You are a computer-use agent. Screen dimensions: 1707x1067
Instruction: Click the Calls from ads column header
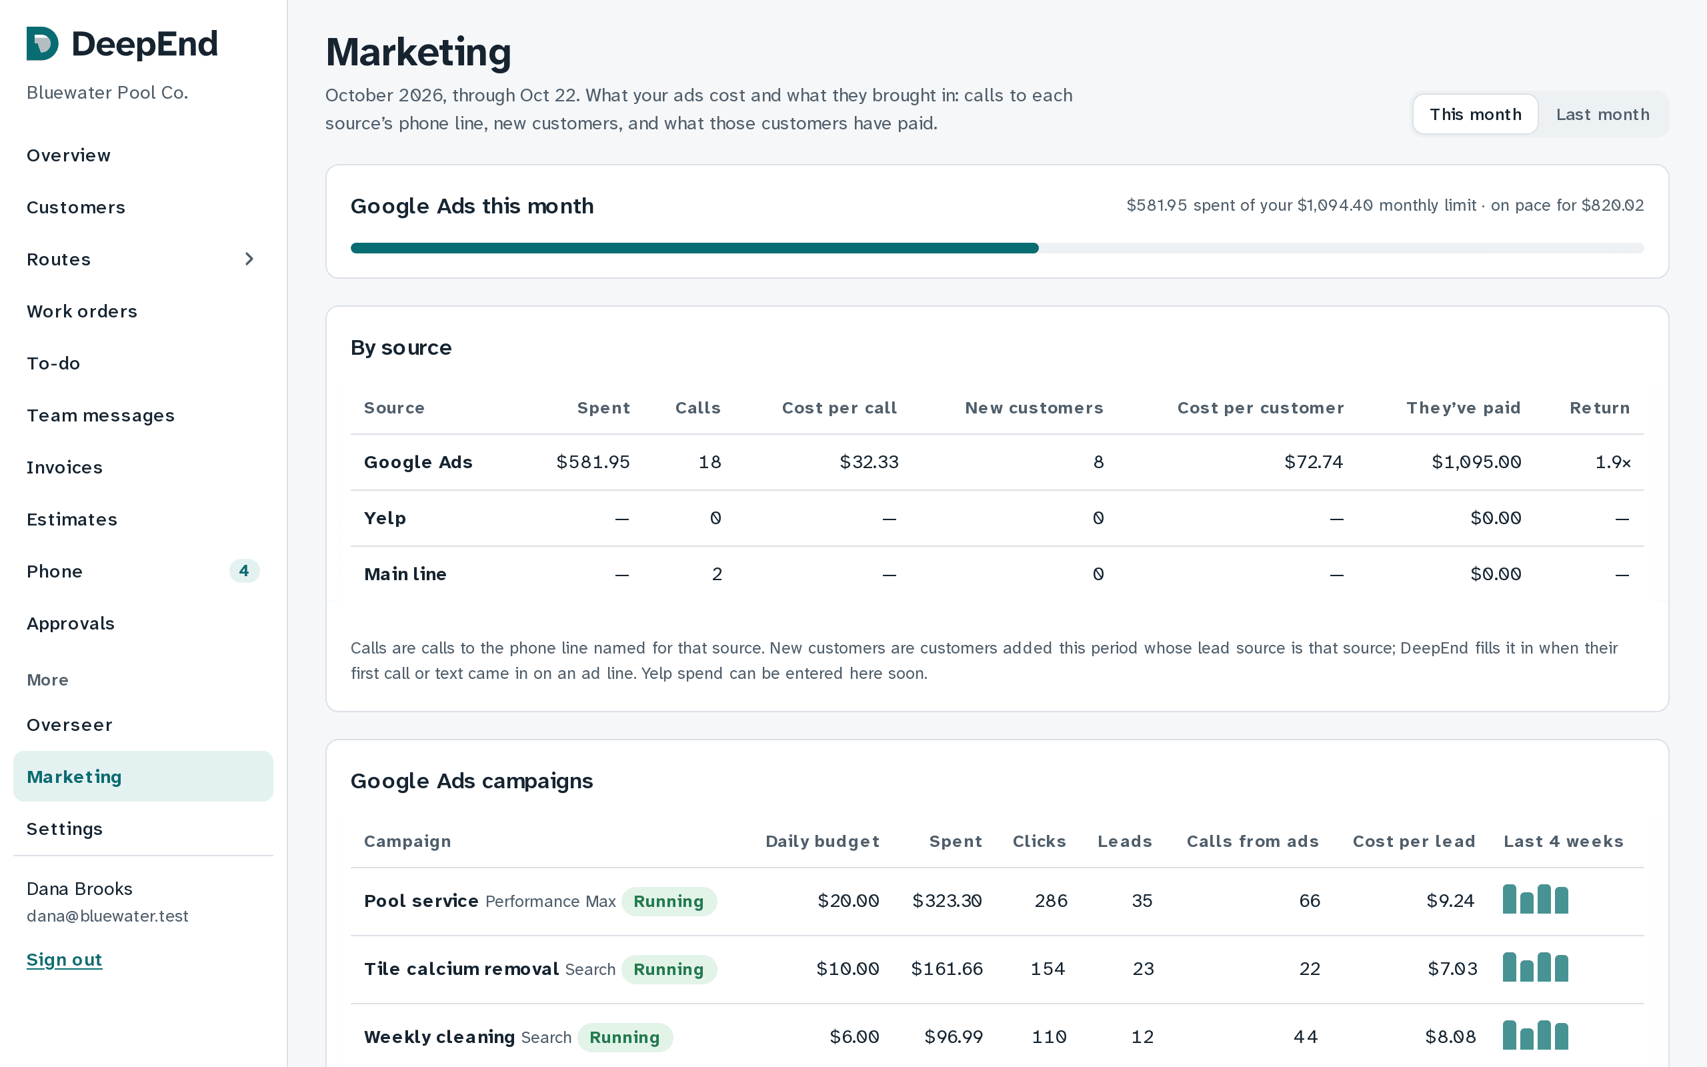click(1253, 841)
